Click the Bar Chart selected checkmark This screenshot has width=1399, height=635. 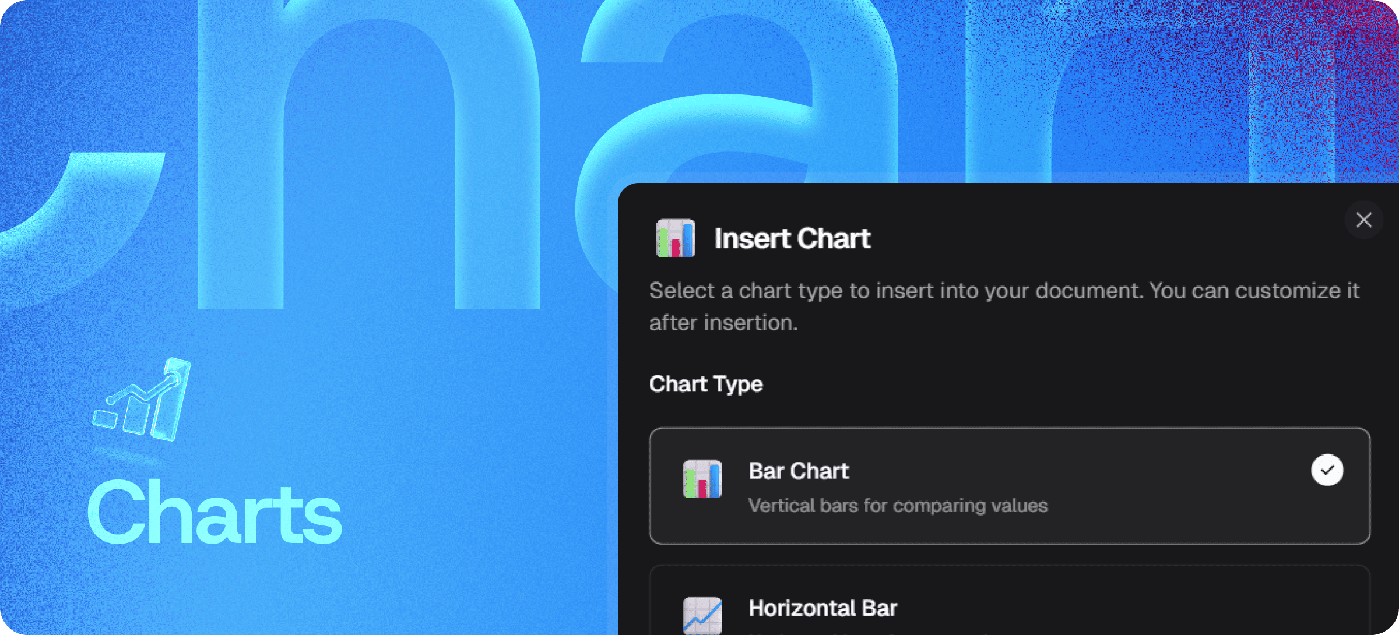1327,470
